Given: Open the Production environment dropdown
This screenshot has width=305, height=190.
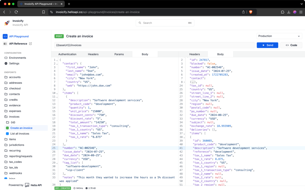Looking at the screenshot, I should 279,36.
